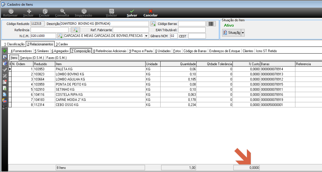Open the Icms ST Retido tab
Image resolution: width=322 pixels, height=172 pixels.
click(266, 51)
